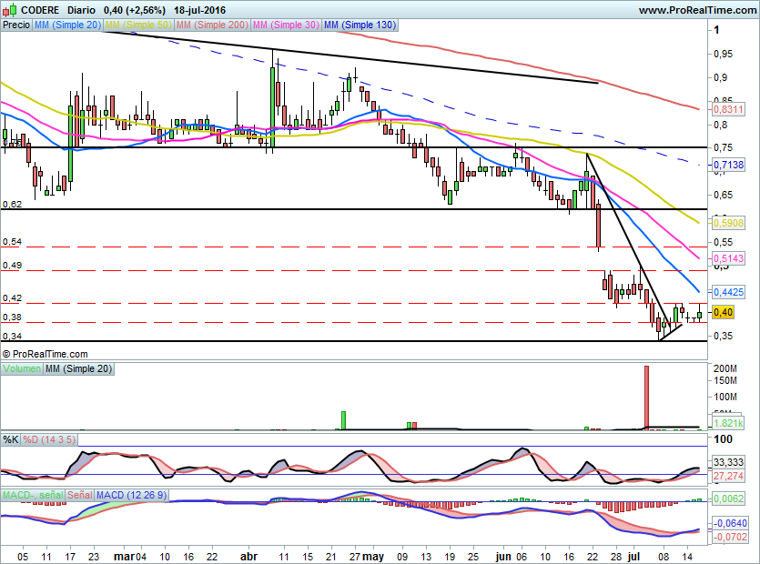Select the %K stochastic label
This screenshot has height=564, width=760.
point(10,440)
